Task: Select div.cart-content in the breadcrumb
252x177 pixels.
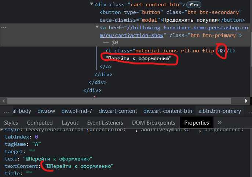Action: click(118, 111)
